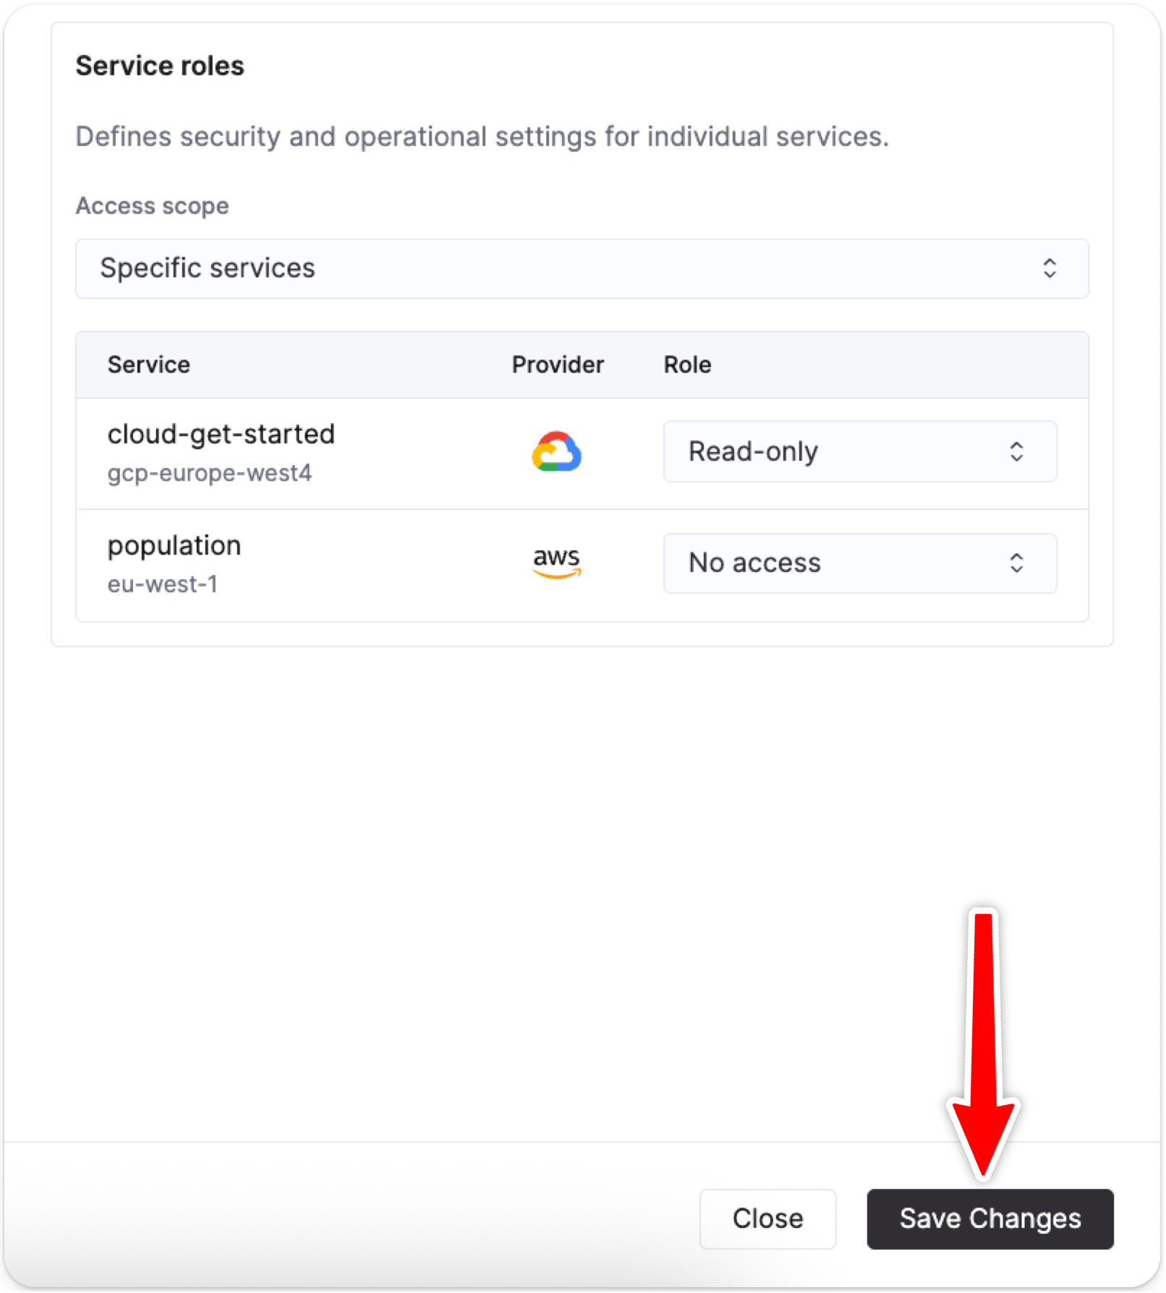The height and width of the screenshot is (1293, 1166).
Task: Click the gcp-europe-west4 region text
Action: (x=210, y=473)
